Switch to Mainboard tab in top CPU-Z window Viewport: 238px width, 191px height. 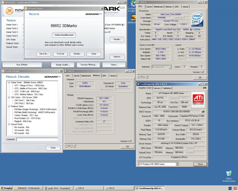[159, 7]
